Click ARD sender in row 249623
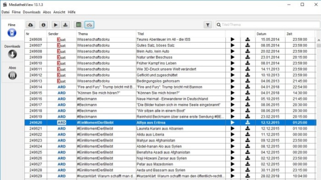Screen dimensions: 321x180 62,140
